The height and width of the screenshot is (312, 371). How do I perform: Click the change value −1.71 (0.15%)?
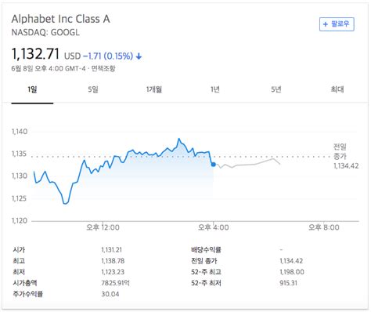click(108, 56)
